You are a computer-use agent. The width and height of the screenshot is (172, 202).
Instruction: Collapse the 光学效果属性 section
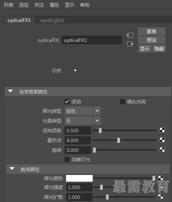(x=11, y=91)
